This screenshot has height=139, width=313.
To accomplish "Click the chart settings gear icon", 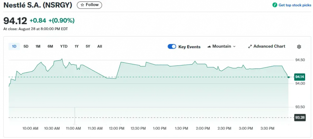I will click(x=299, y=47).
